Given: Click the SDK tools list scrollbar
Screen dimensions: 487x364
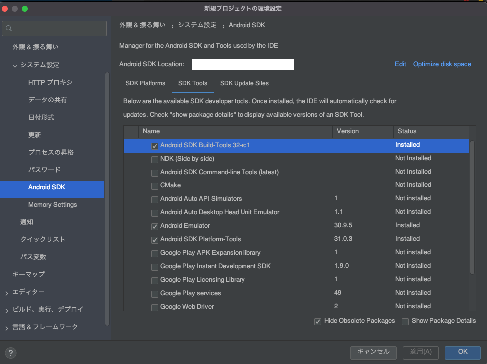Looking at the screenshot, I should 472,209.
